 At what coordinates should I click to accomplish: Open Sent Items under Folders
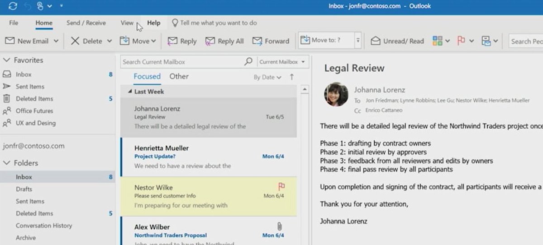click(x=30, y=202)
